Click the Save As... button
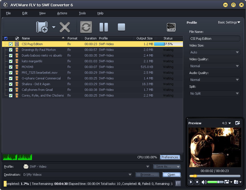The height and width of the screenshot is (190, 246). point(167,167)
